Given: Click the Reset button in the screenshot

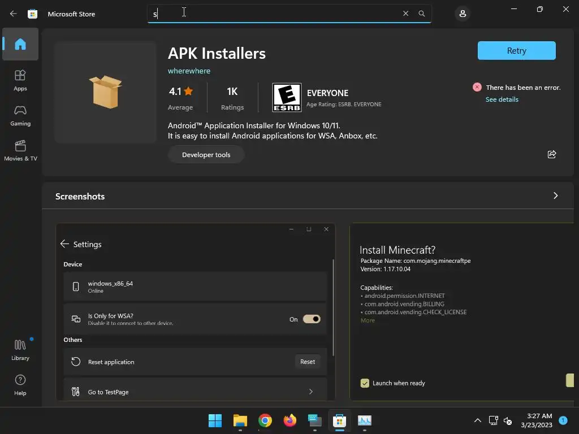Looking at the screenshot, I should 308,362.
